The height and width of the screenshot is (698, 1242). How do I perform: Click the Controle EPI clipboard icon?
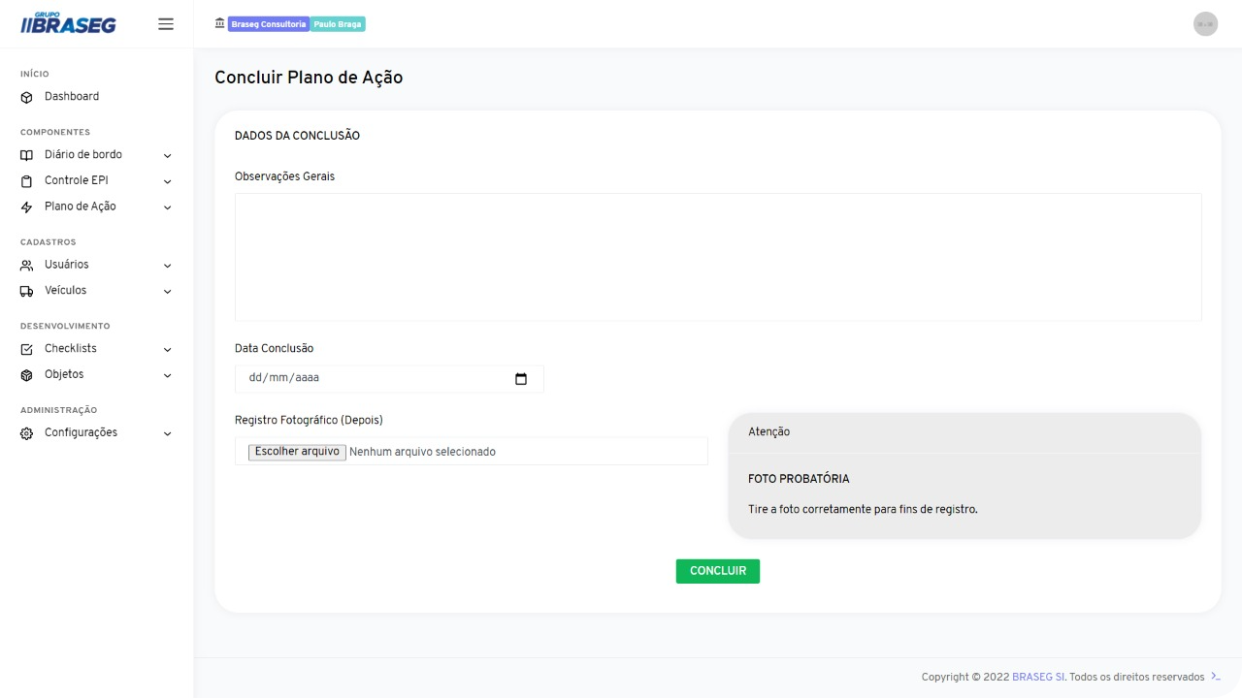[x=26, y=181]
